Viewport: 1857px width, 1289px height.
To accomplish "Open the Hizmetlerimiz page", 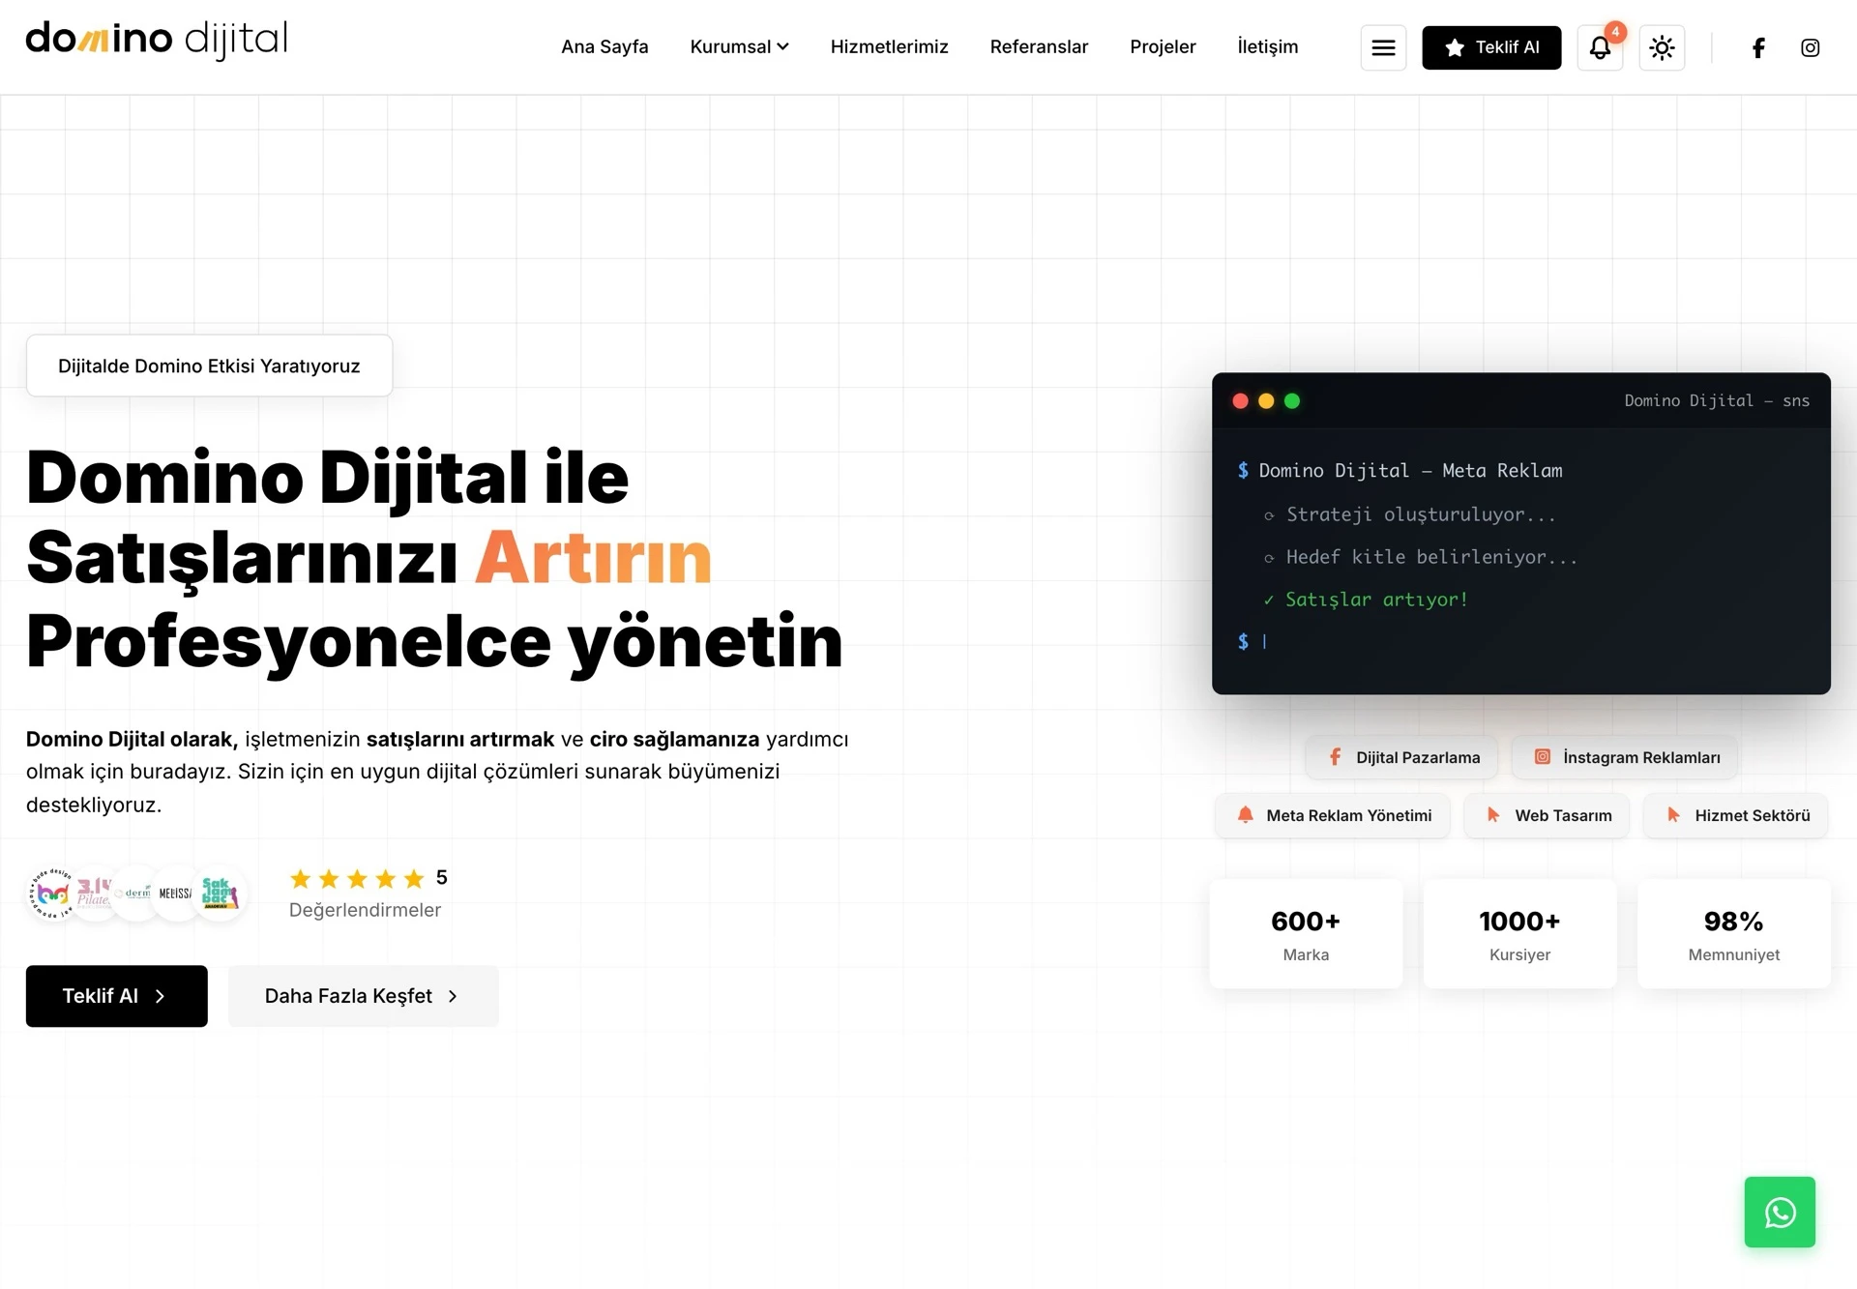I will coord(889,46).
